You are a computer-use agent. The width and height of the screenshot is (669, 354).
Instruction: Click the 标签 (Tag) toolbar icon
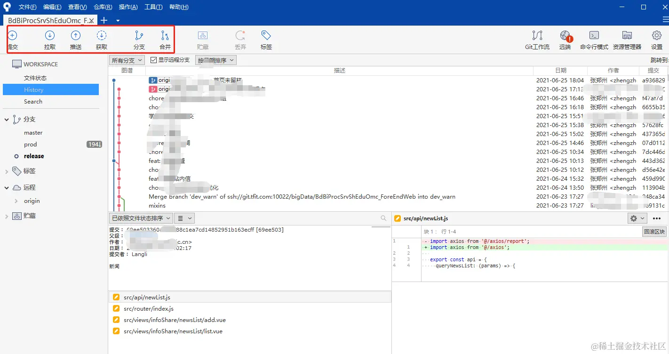tap(266, 35)
